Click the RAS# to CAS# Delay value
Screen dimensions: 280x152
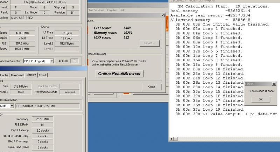[x=42, y=136]
